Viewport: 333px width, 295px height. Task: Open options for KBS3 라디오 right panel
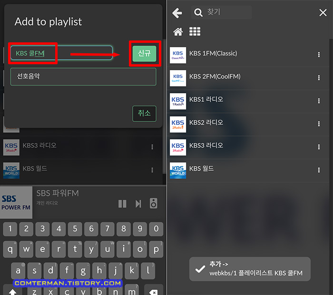tap(319, 147)
